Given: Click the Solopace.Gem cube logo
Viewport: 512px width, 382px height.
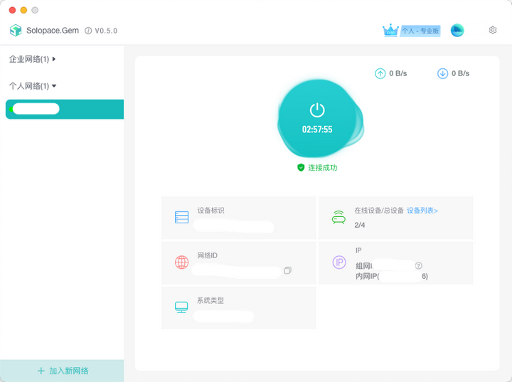Looking at the screenshot, I should coord(16,31).
